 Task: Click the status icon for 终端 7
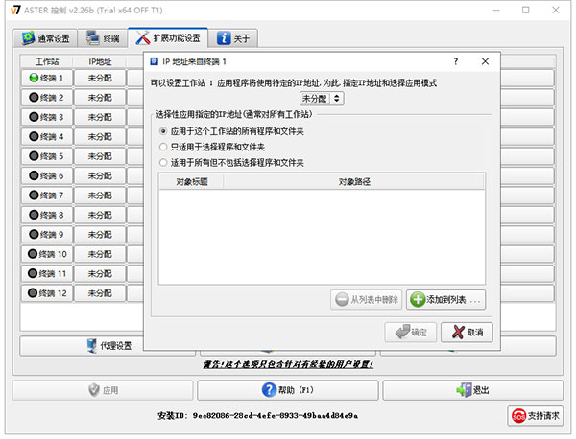pyautogui.click(x=34, y=195)
